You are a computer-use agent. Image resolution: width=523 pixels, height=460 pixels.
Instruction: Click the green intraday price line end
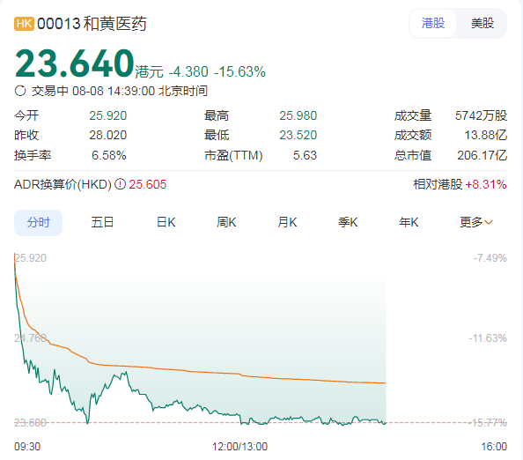click(x=386, y=423)
